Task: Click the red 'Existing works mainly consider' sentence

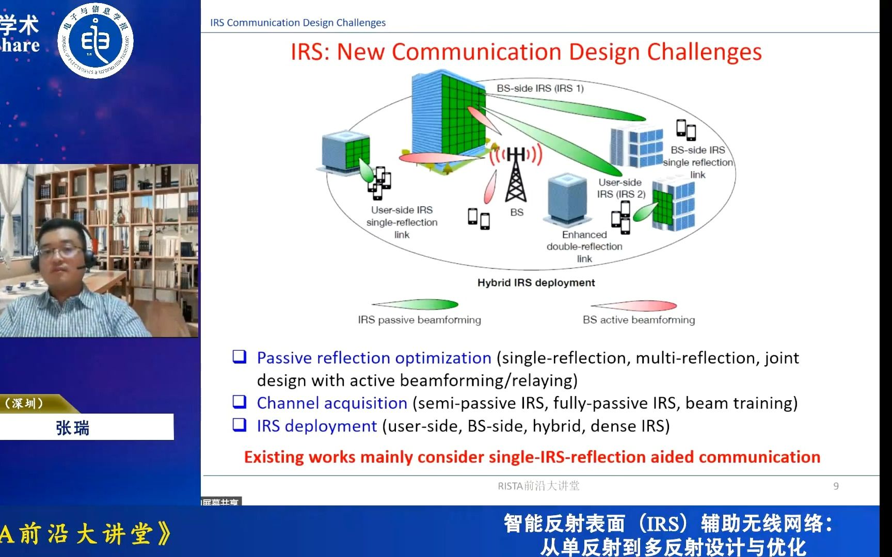Action: pyautogui.click(x=532, y=457)
